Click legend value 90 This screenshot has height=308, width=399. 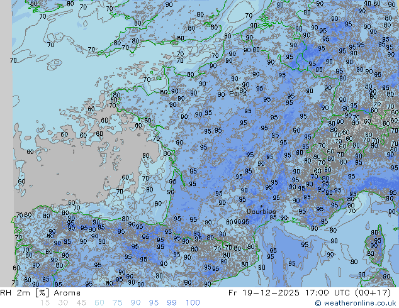click(x=135, y=303)
